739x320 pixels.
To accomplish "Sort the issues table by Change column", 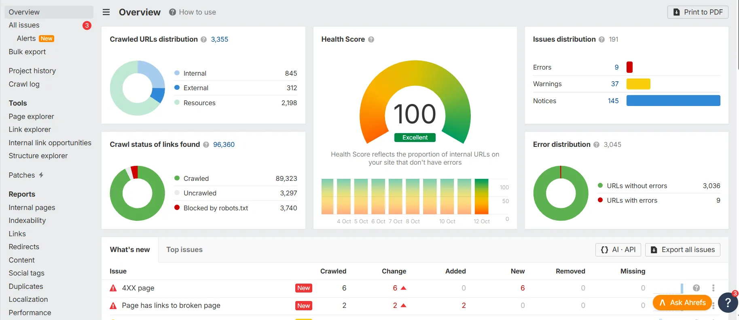I will coord(394,271).
